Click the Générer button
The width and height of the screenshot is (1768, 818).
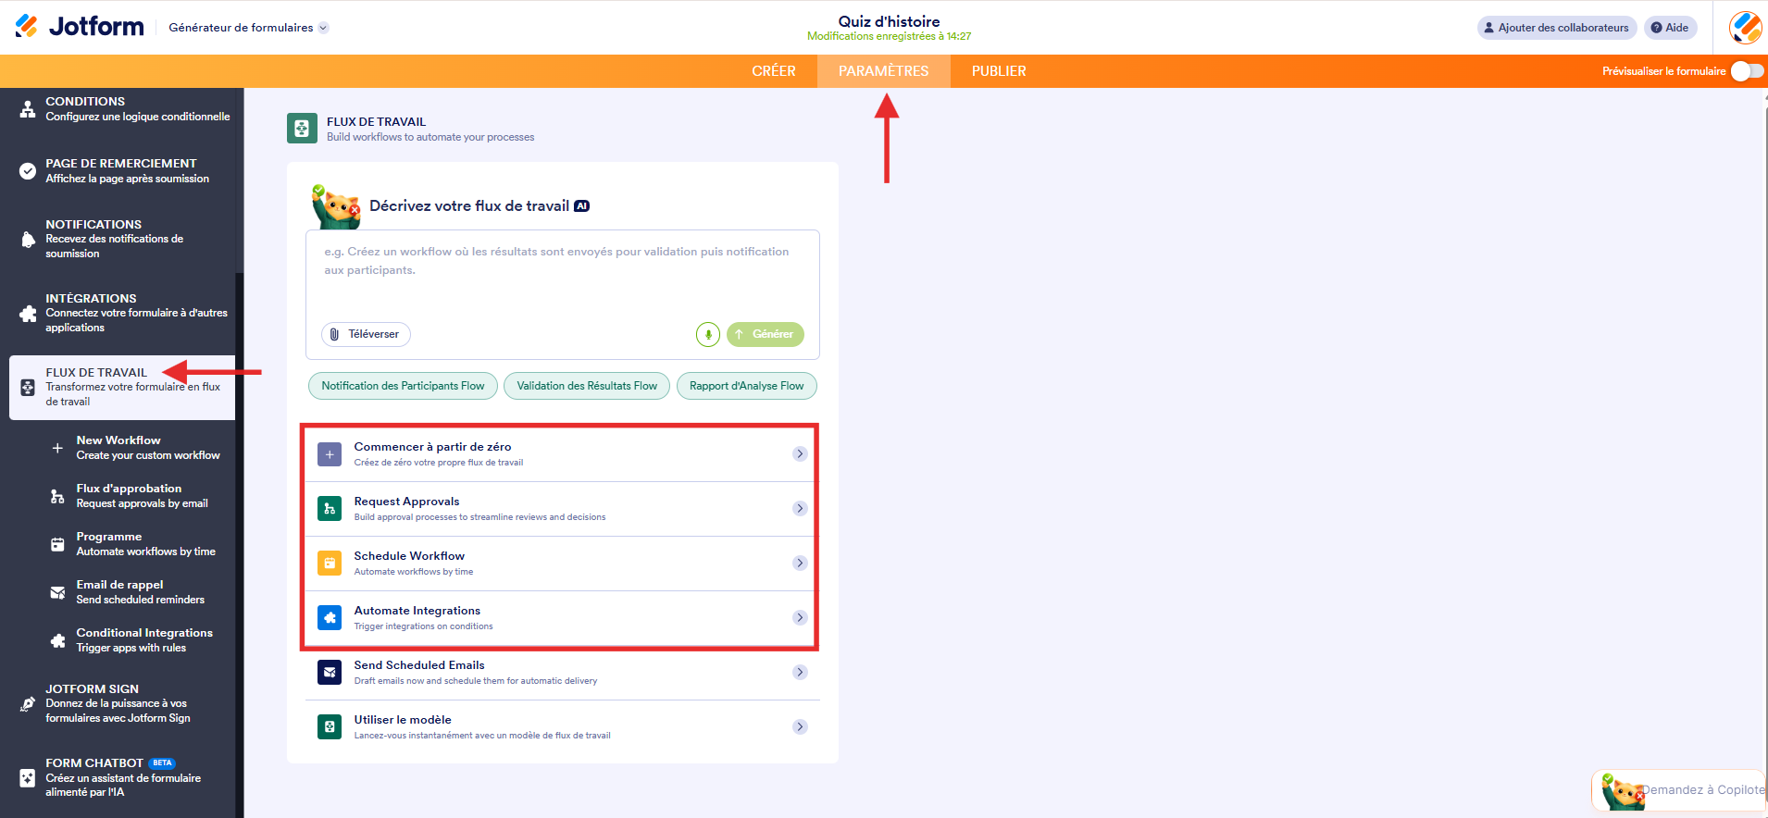766,334
